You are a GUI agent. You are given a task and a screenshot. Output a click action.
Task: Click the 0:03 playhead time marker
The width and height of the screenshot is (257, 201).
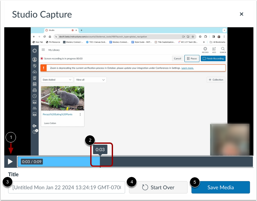[100, 150]
